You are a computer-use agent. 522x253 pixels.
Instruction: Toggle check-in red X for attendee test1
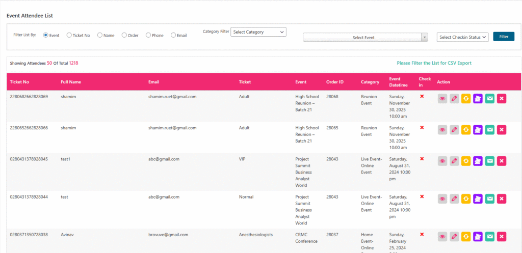[422, 159]
